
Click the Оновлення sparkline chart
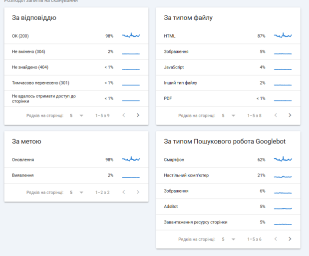click(131, 159)
